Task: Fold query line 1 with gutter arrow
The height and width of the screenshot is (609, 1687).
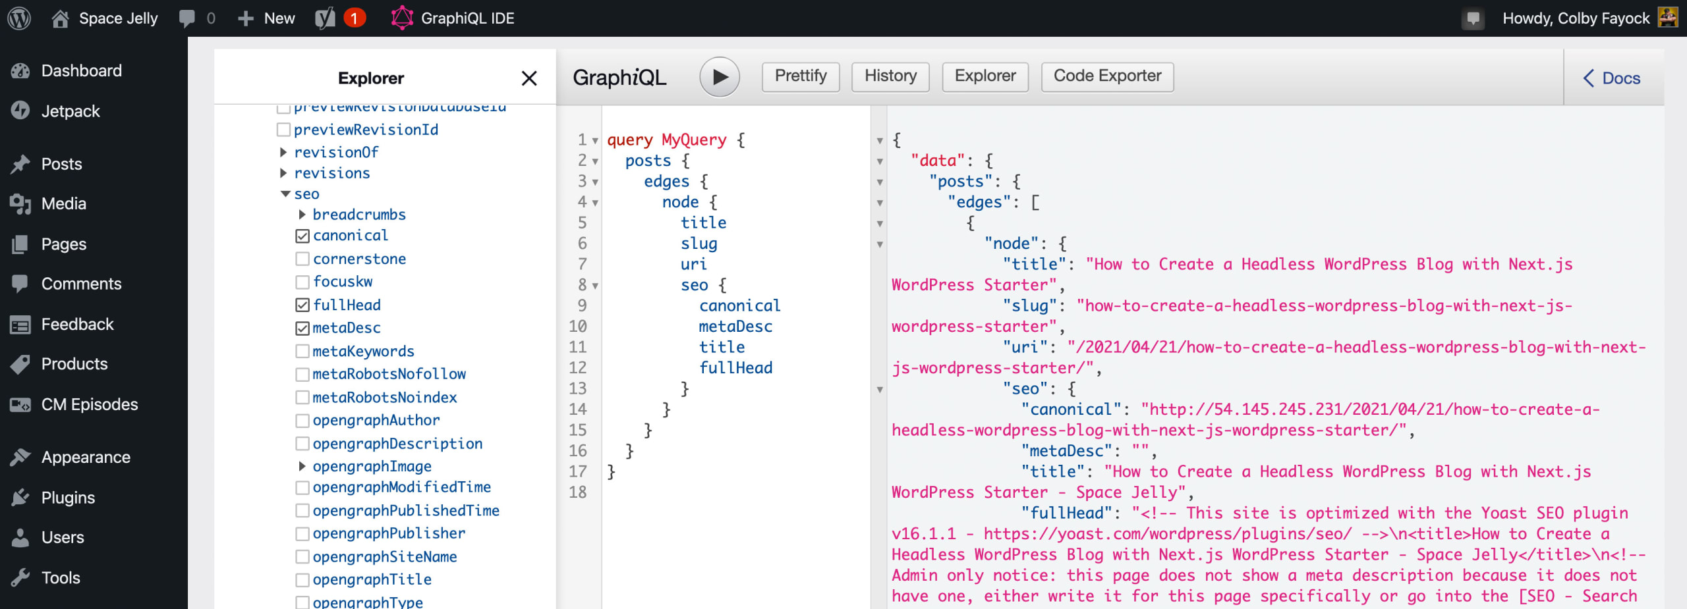Action: [x=595, y=141]
